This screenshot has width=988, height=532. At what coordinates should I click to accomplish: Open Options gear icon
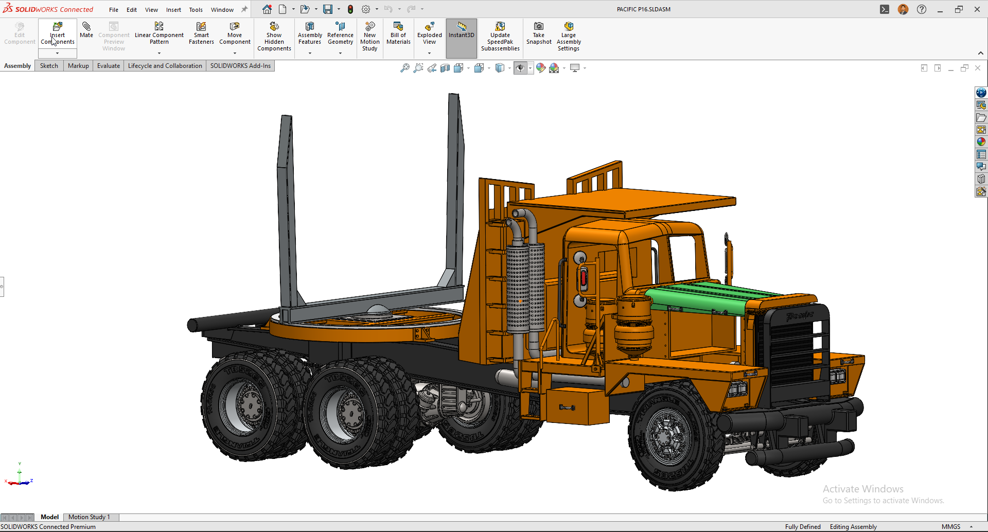pyautogui.click(x=366, y=9)
